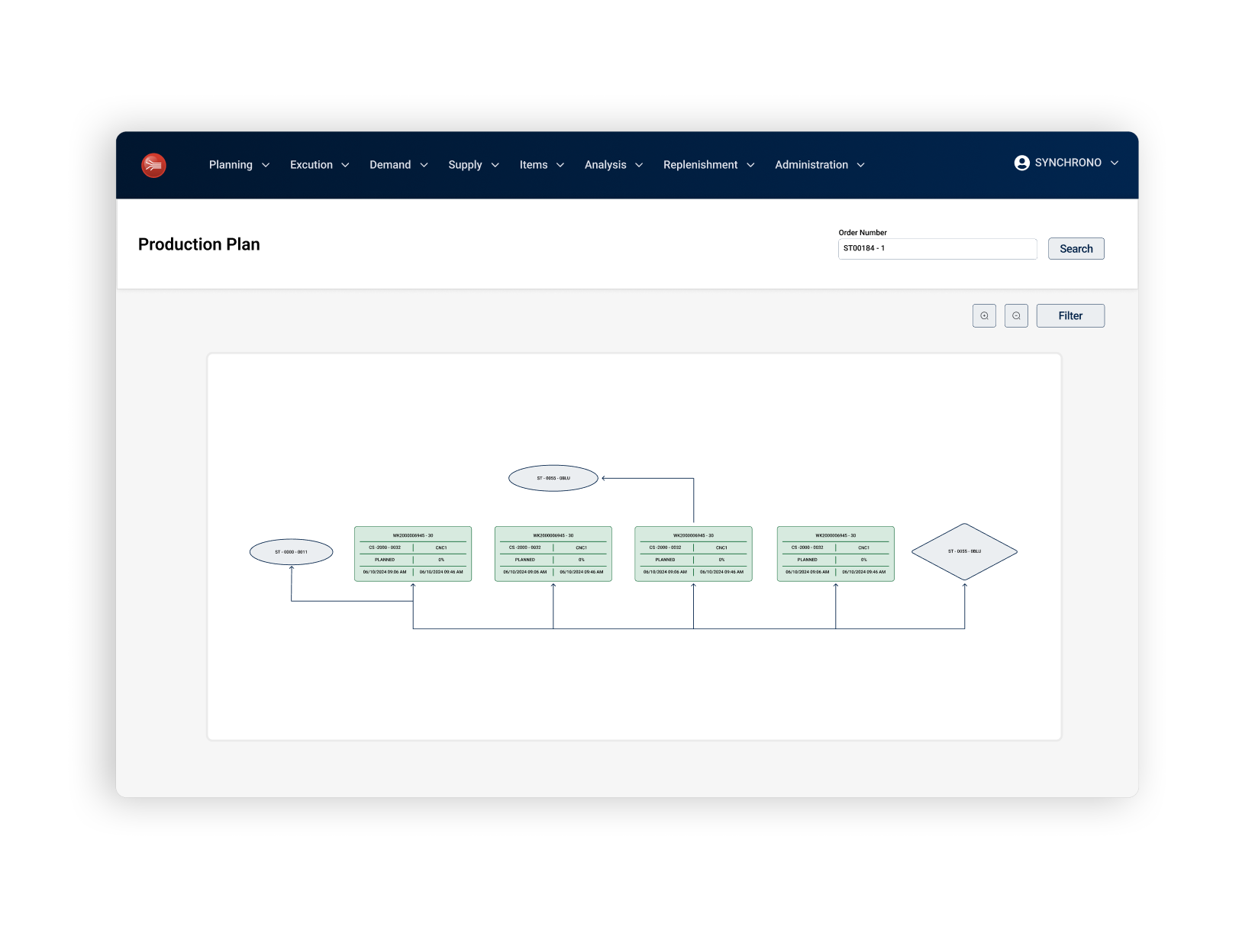1255x927 pixels.
Task: Select the ST - 0055 - 0BLU diamond node
Action: 965,551
